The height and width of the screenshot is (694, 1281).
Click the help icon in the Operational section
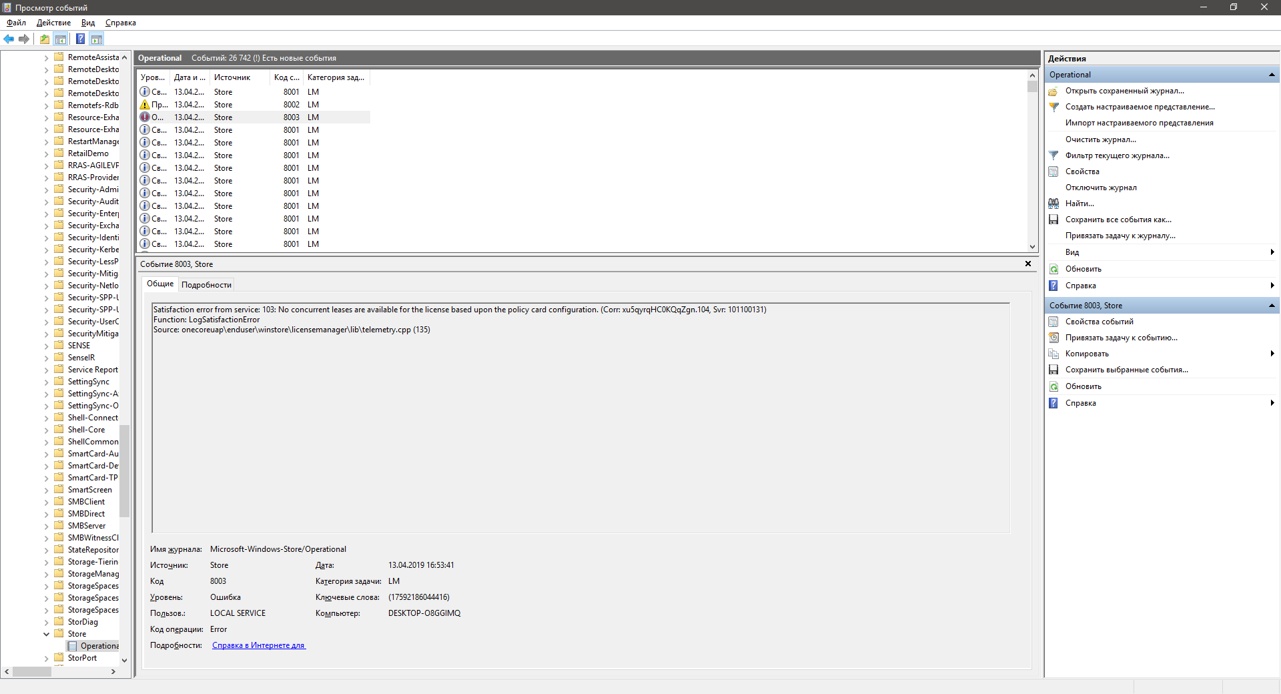(x=1053, y=286)
